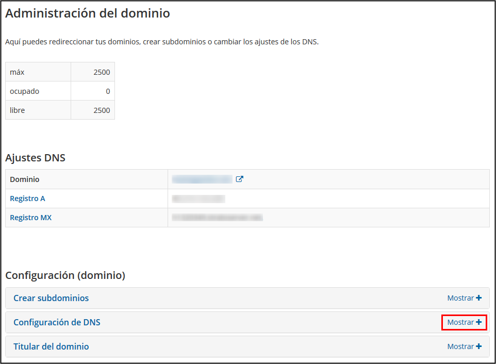The image size is (496, 364).
Task: Click the máx label in quota table
Action: (17, 72)
